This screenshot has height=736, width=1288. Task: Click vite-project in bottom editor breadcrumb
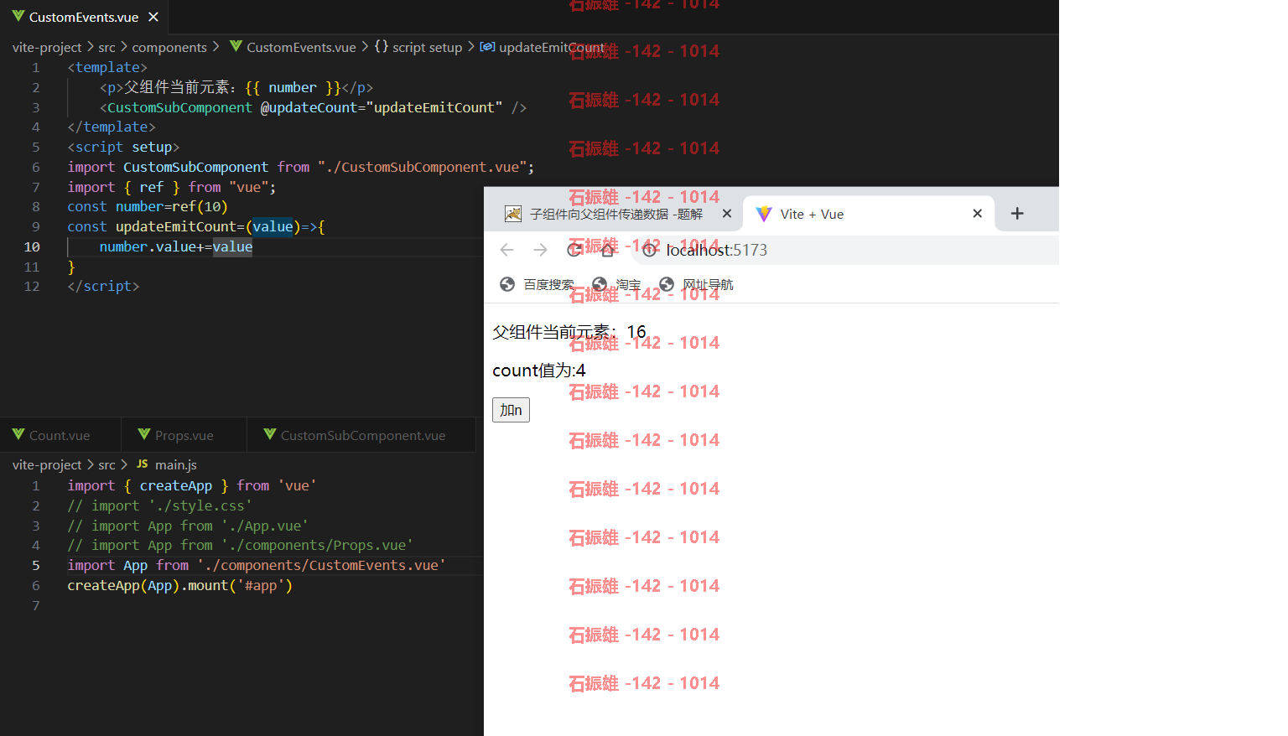pos(47,464)
